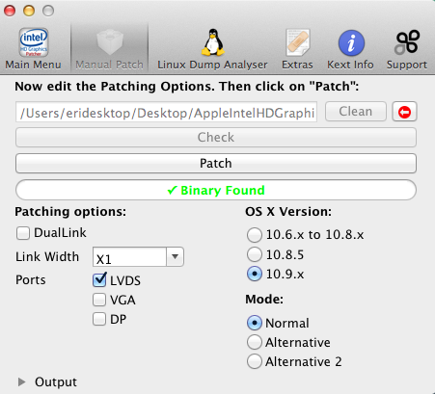The height and width of the screenshot is (394, 435).
Task: Click the red back arrow icon
Action: coord(404,112)
